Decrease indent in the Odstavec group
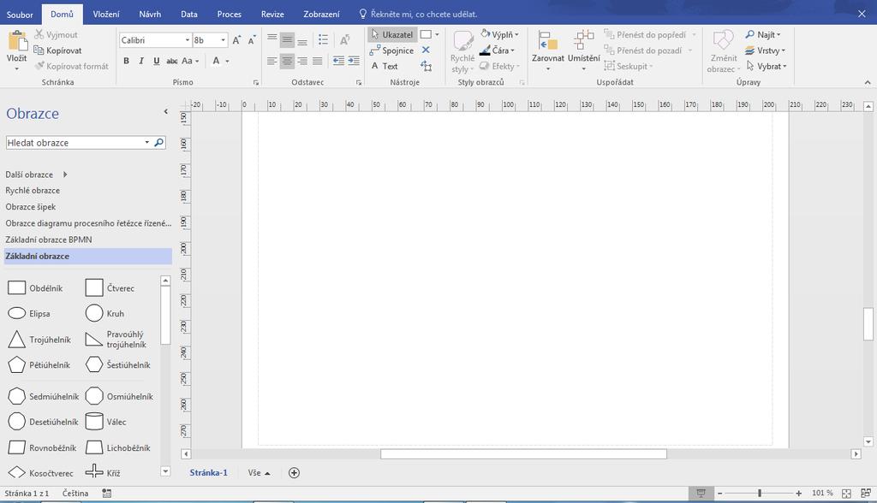 (x=338, y=61)
